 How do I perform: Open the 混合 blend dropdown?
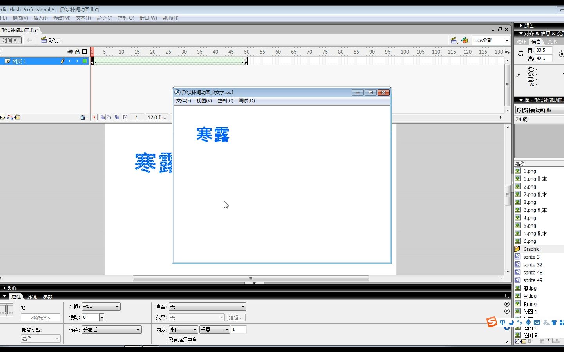click(111, 330)
